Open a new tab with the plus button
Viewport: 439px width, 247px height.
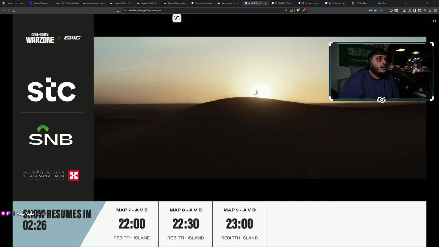tap(406, 3)
